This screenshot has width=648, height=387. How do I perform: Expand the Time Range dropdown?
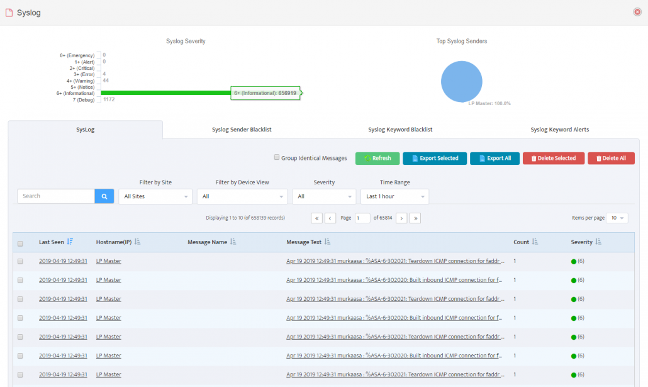pyautogui.click(x=394, y=196)
